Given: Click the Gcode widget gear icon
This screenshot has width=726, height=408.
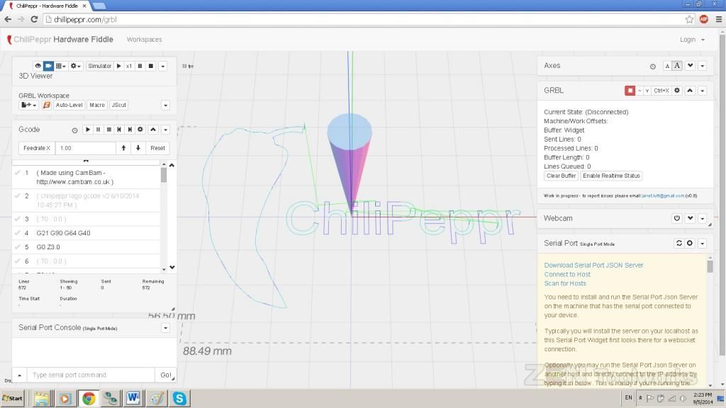Looking at the screenshot, I should tap(140, 130).
